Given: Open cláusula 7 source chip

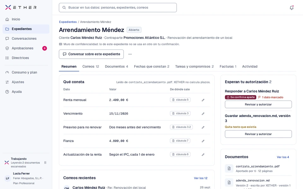Looking at the screenshot, I should [180, 141].
